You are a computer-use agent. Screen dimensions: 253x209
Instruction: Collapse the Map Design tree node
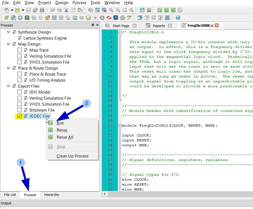tap(8, 44)
